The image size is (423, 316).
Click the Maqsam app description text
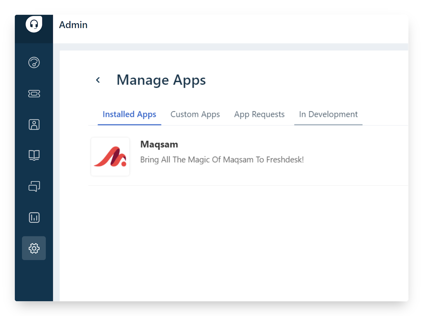pyautogui.click(x=222, y=159)
